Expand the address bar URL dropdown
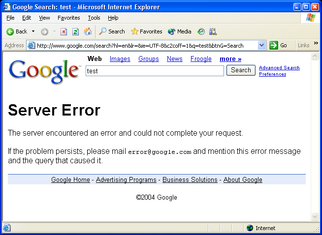 (x=262, y=45)
